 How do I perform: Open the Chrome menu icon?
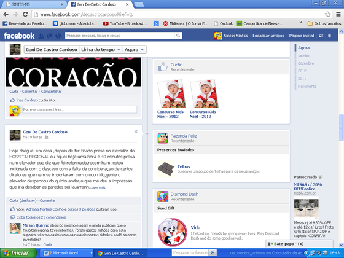(338, 15)
